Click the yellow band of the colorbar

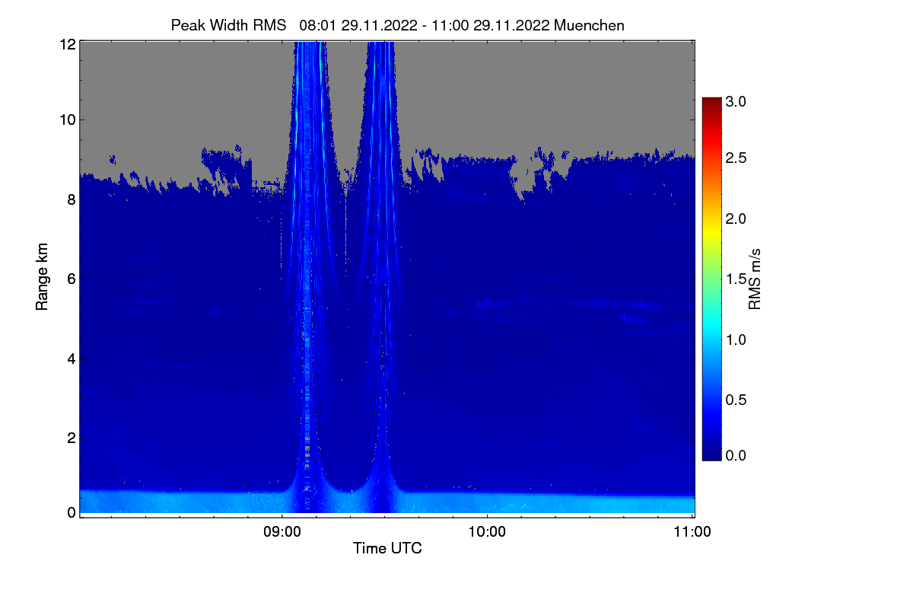coord(711,233)
